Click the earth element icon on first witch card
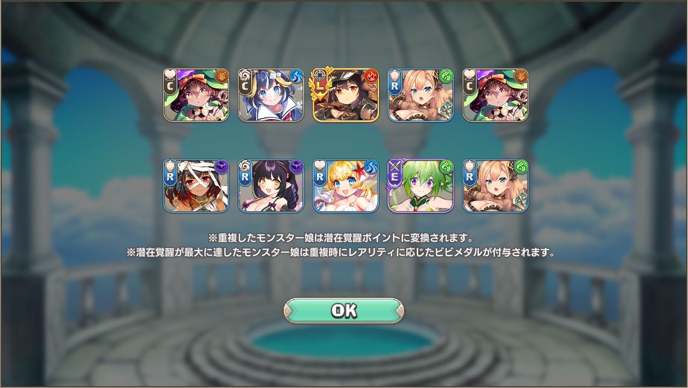Image resolution: width=688 pixels, height=388 pixels. [222, 76]
